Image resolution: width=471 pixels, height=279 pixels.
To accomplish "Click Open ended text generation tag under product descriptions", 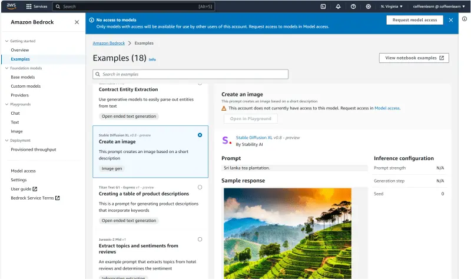I will pyautogui.click(x=129, y=221).
